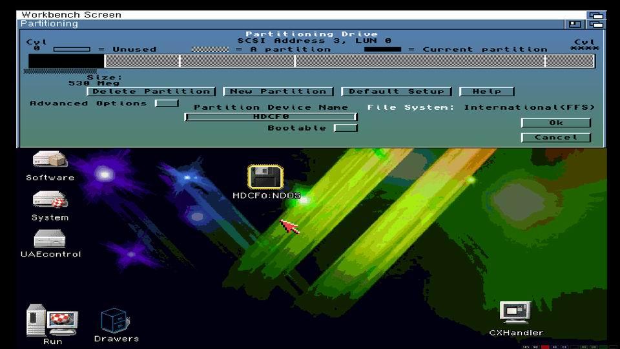Select the CXHandler monitor icon
Viewport: 620px width, 349px height.
tap(515, 313)
